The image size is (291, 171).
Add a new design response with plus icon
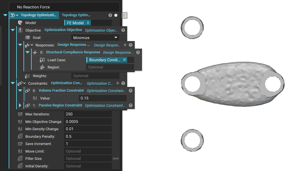(125, 45)
